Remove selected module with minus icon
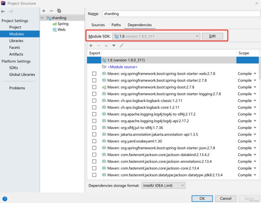This screenshot has height=203, width=261. (51, 11)
